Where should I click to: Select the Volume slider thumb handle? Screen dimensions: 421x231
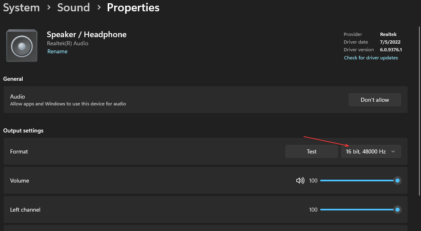[x=398, y=181]
